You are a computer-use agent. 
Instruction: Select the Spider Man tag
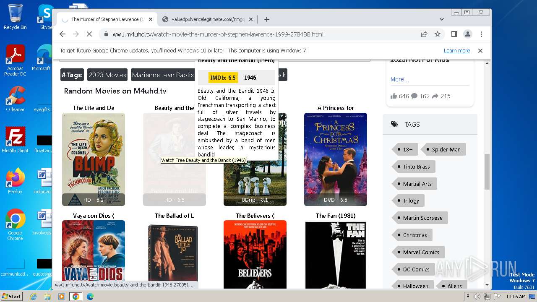[443, 149]
